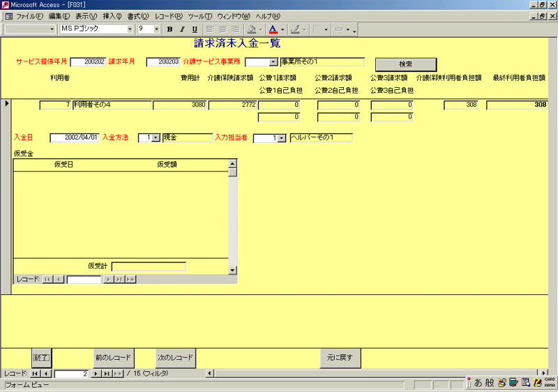Open レコード menu
The height and width of the screenshot is (392, 558).
(x=168, y=16)
